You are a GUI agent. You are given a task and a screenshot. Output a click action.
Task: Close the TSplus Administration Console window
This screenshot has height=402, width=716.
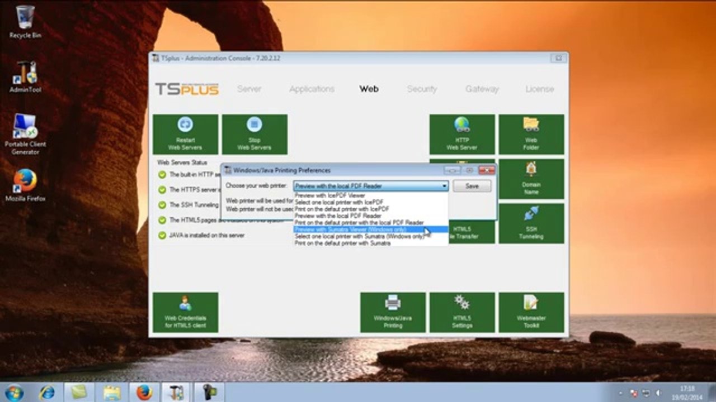558,58
